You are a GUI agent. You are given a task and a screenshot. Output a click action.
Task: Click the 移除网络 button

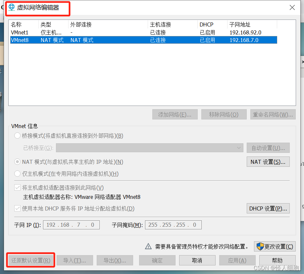click(224, 114)
